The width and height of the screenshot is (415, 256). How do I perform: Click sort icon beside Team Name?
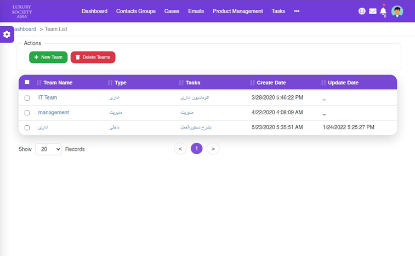[x=39, y=83]
